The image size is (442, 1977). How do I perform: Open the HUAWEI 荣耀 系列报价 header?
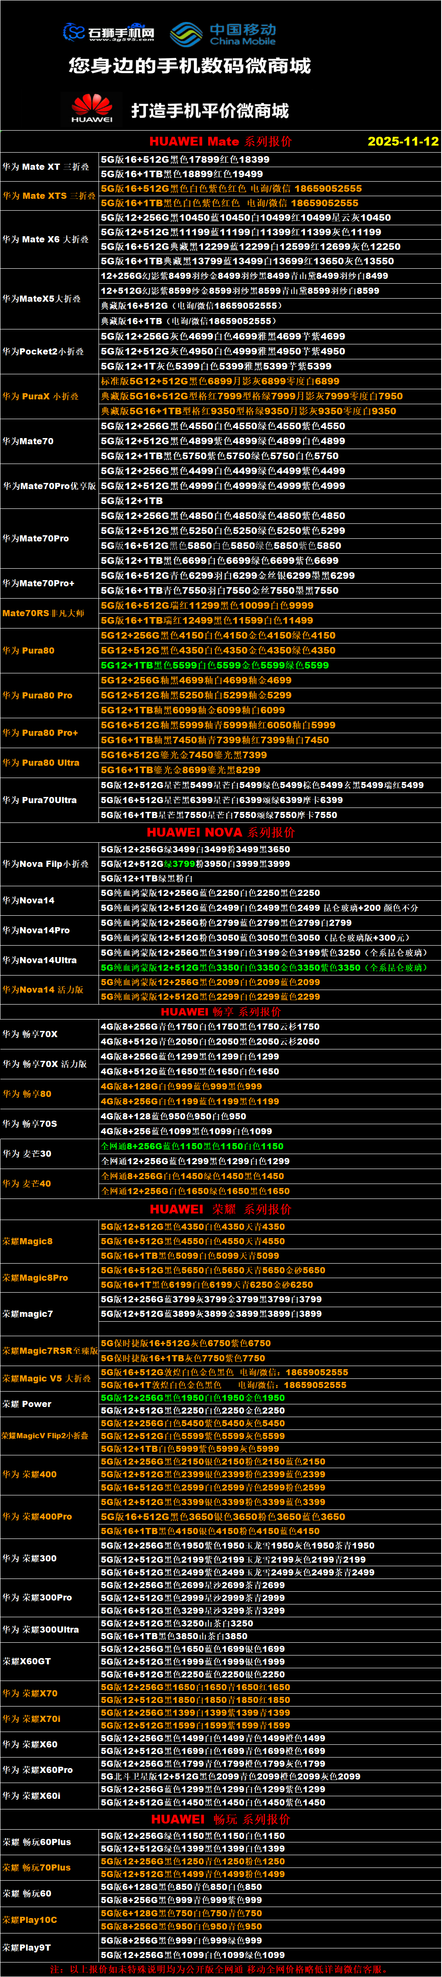[x=220, y=1209]
